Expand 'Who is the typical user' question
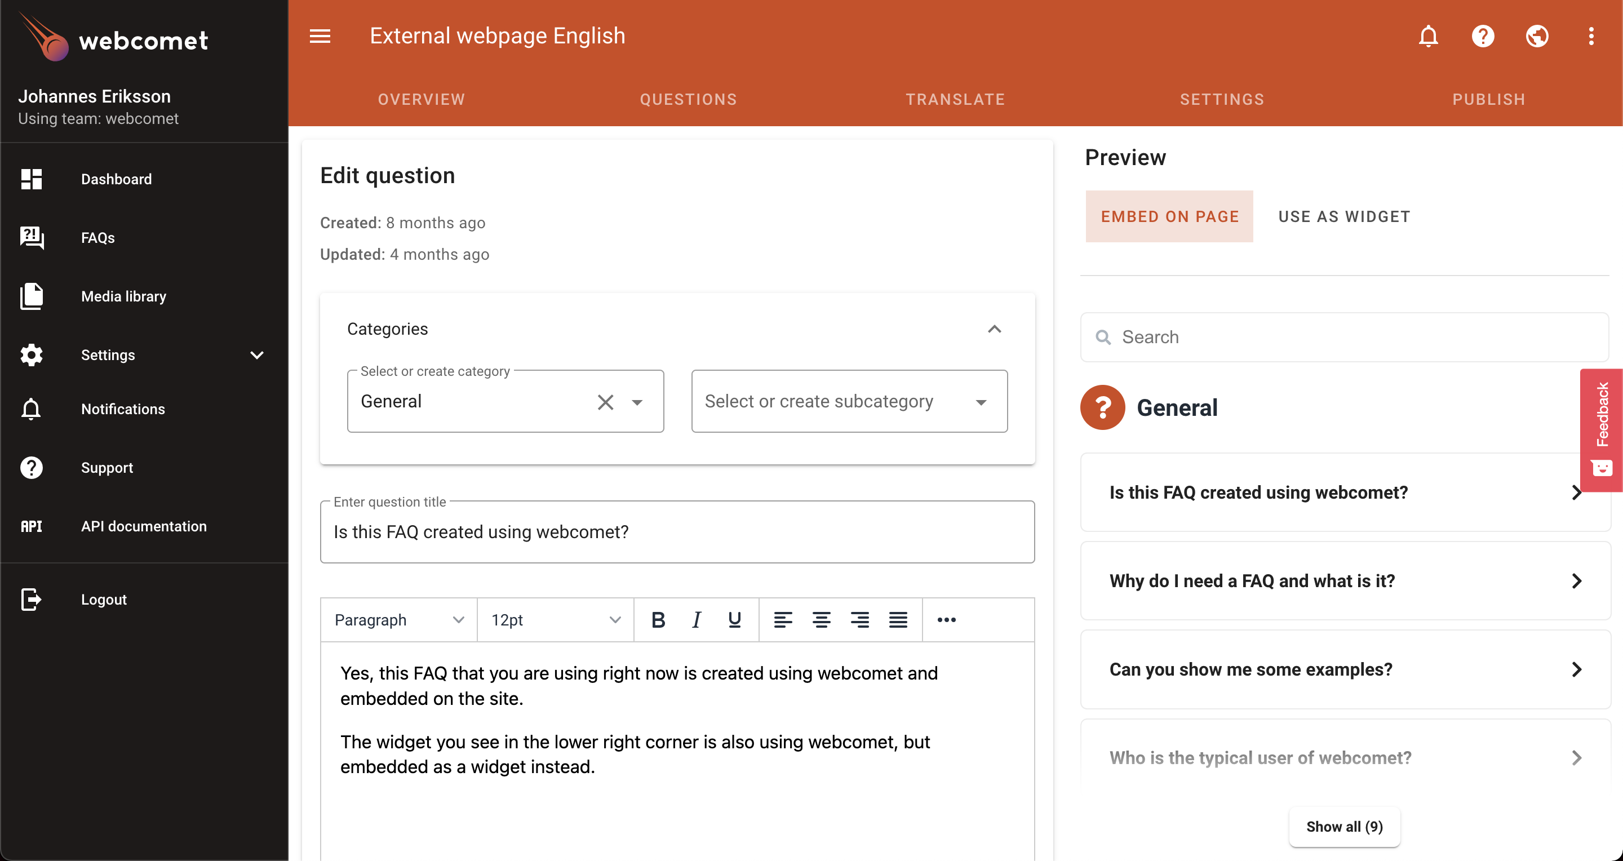This screenshot has height=861, width=1623. coord(1345,757)
